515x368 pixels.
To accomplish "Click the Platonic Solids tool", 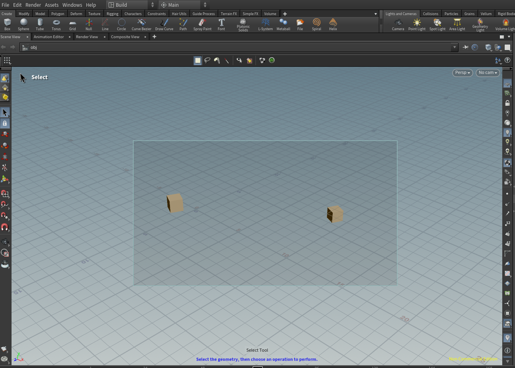I will tap(243, 25).
